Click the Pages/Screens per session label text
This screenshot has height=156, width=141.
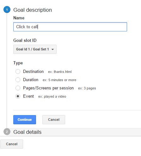[x=48, y=88]
